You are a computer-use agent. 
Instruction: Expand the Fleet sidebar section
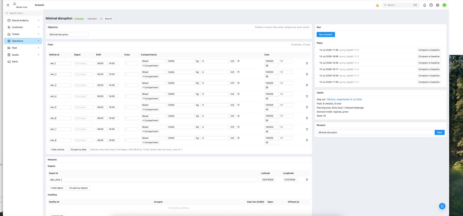[x=23, y=48]
